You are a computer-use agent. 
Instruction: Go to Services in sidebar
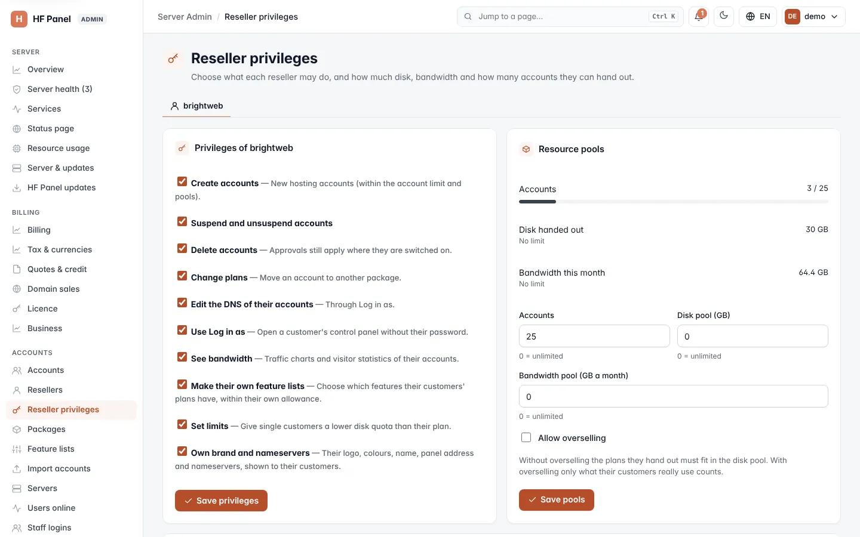coord(71,109)
